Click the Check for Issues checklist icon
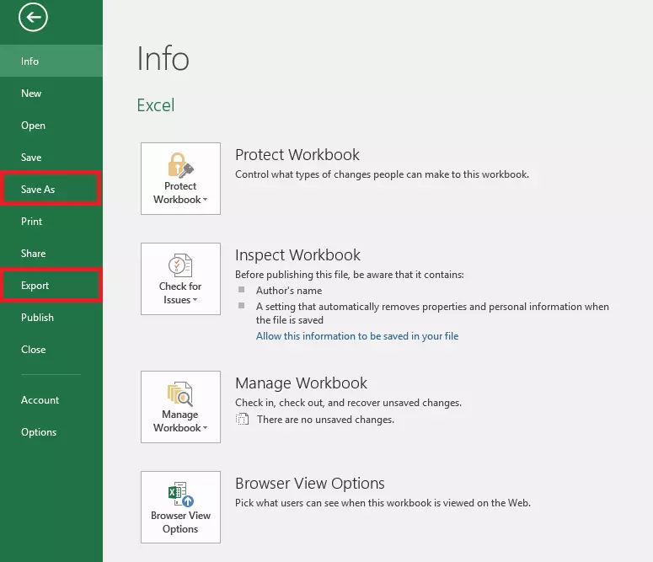653x562 pixels. click(x=180, y=265)
